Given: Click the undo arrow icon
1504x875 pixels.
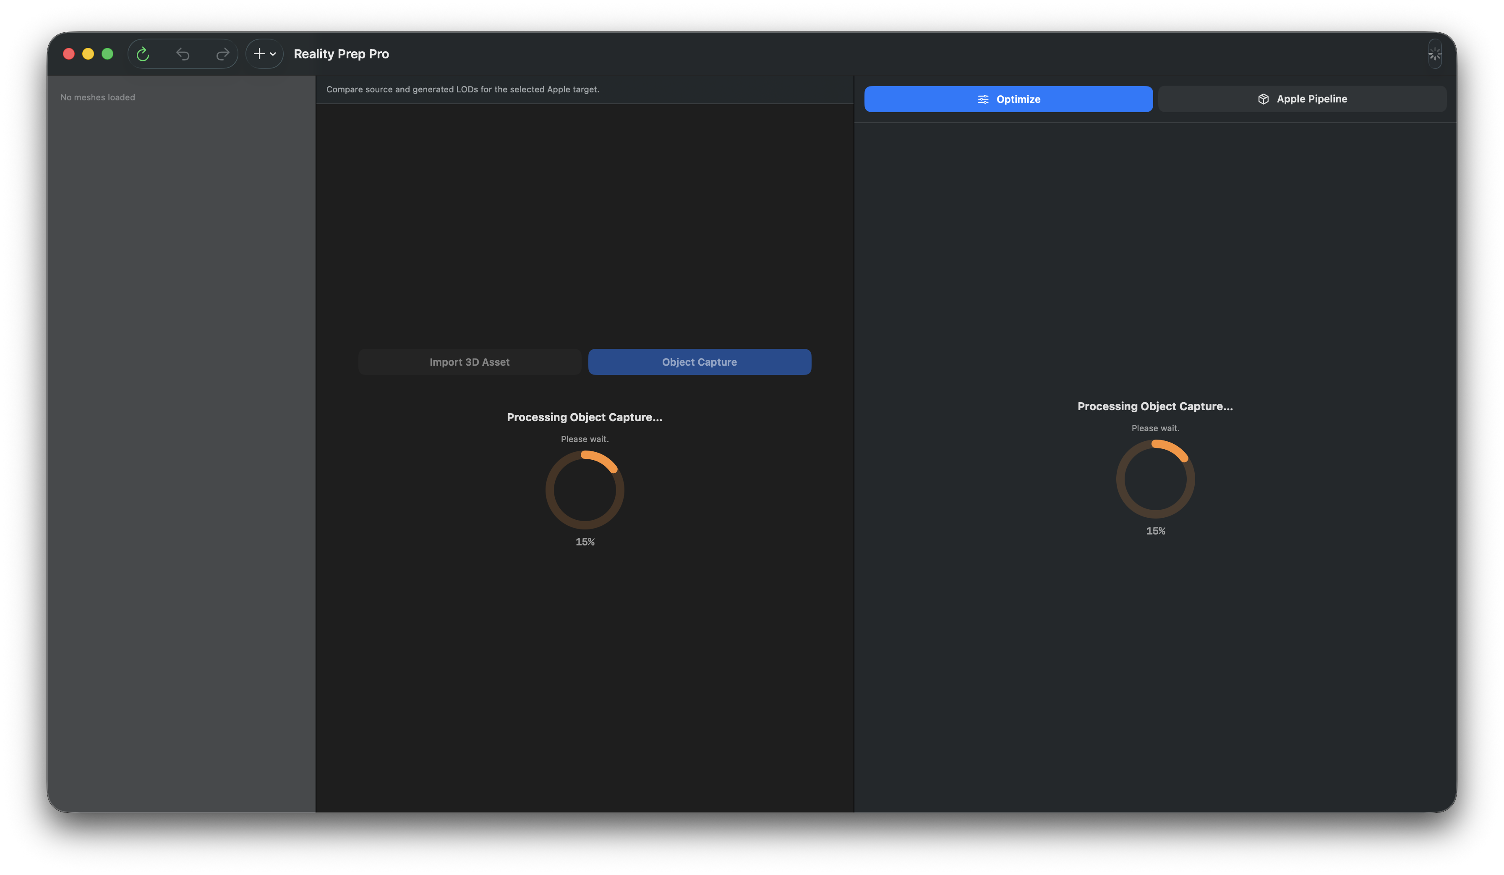Looking at the screenshot, I should point(183,54).
